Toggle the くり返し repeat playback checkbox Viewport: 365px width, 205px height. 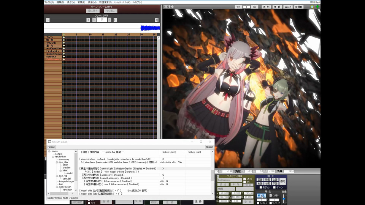point(270,196)
